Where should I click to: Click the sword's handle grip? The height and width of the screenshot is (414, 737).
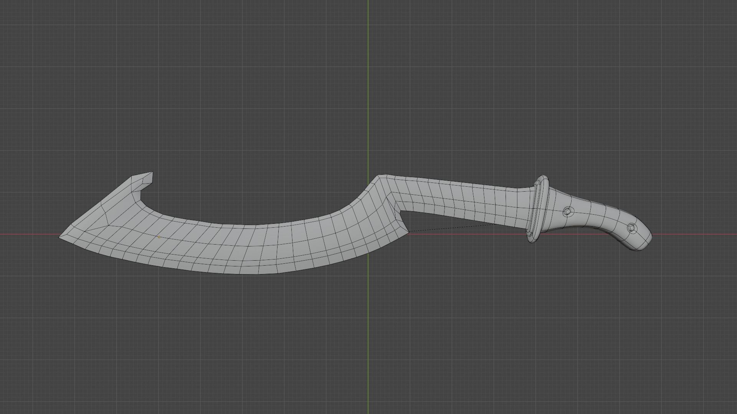tap(599, 219)
